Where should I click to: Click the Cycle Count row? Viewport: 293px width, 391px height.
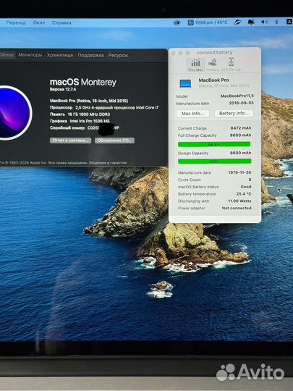coord(215,180)
